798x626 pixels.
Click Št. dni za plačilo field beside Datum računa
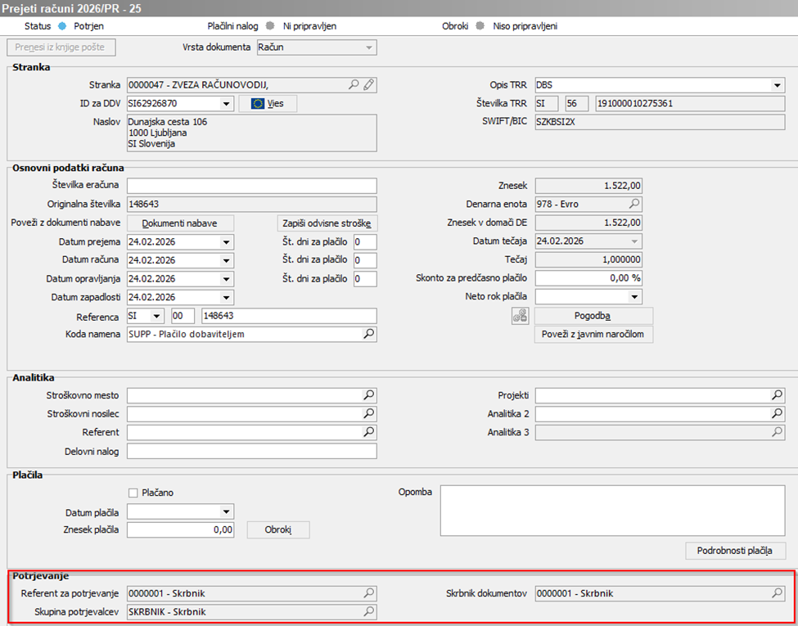(x=365, y=260)
